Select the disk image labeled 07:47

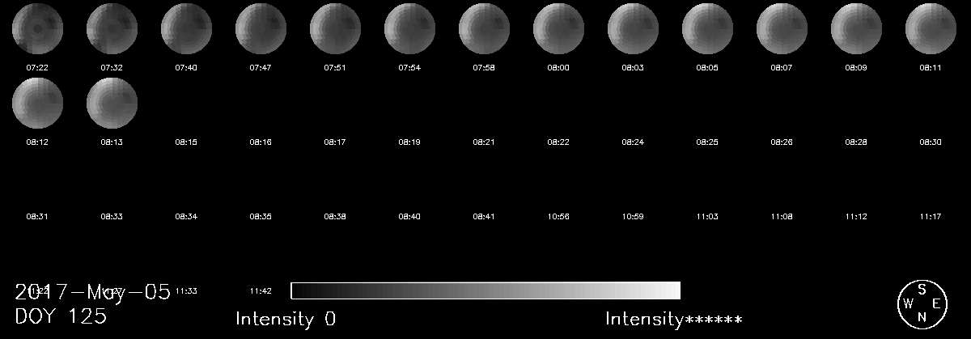coord(261,28)
